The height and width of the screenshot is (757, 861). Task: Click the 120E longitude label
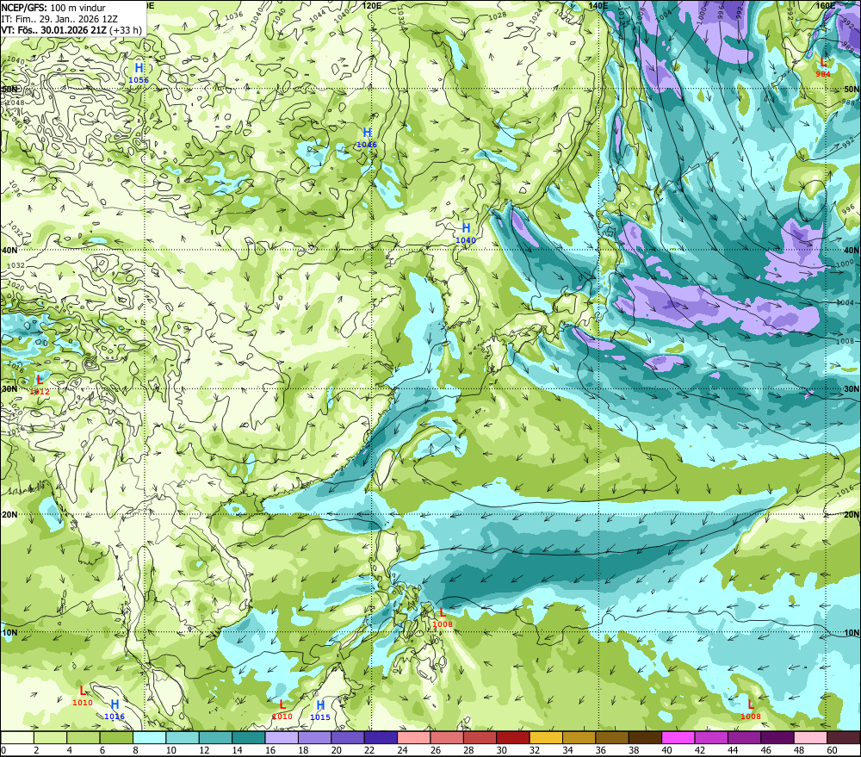(x=372, y=5)
